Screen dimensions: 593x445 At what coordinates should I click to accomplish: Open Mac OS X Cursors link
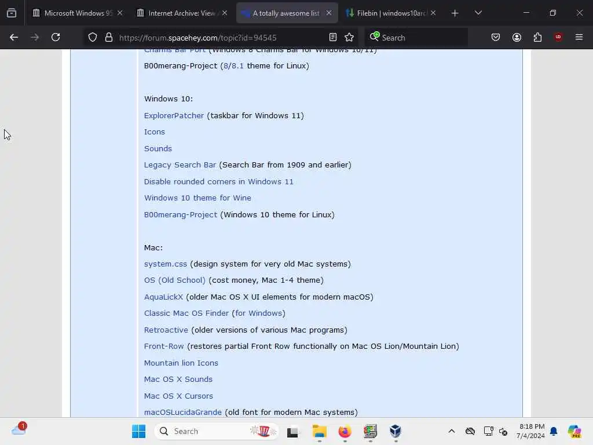tap(178, 396)
